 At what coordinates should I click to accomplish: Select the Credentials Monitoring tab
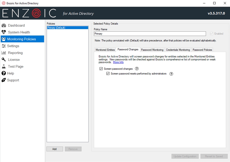178,50
